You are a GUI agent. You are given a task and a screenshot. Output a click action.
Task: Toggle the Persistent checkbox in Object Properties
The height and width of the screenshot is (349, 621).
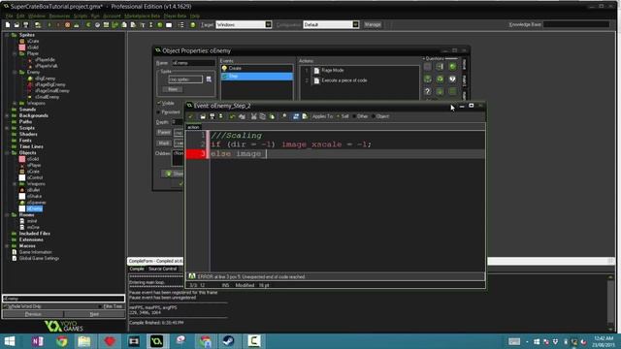(x=159, y=112)
